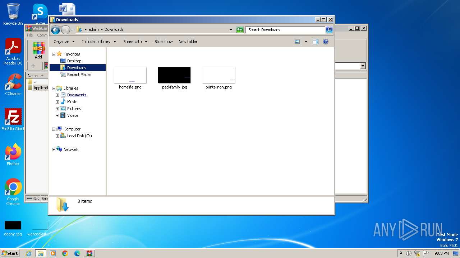Screen dimensions: 460x258
Task: Open Windows Media Player taskbar icon
Action: point(53,253)
